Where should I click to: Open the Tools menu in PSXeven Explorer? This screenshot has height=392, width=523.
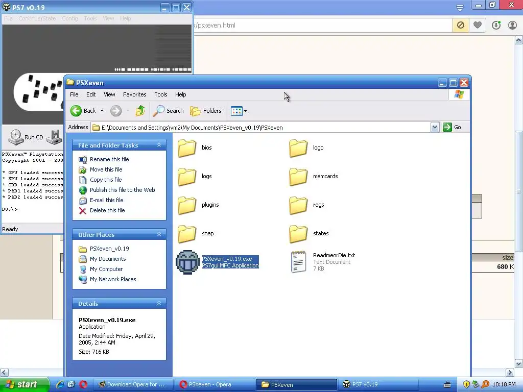click(x=161, y=94)
